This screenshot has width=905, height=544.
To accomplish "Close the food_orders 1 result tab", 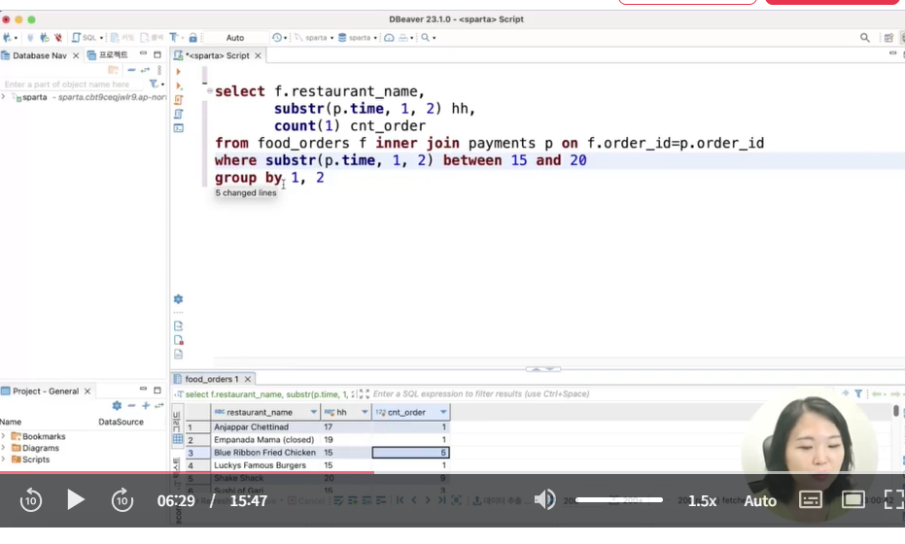I will 248,379.
